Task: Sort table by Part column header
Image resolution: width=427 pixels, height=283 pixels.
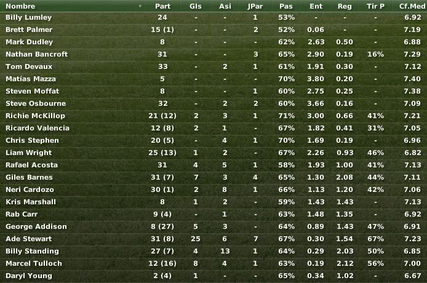Action: click(162, 6)
